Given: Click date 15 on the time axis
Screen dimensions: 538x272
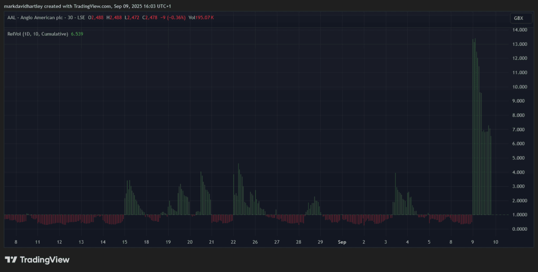Looking at the screenshot, I should click(x=125, y=242).
